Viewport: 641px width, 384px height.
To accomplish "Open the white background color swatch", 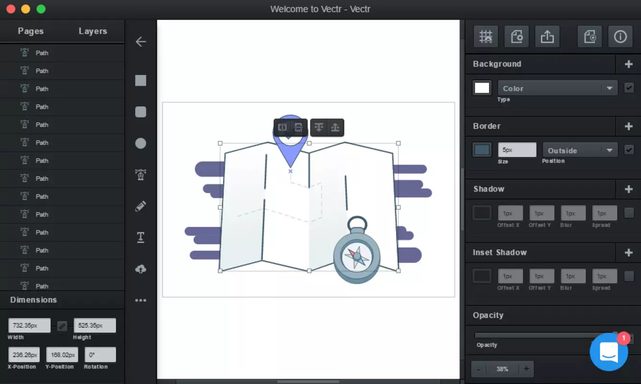I will pos(482,88).
